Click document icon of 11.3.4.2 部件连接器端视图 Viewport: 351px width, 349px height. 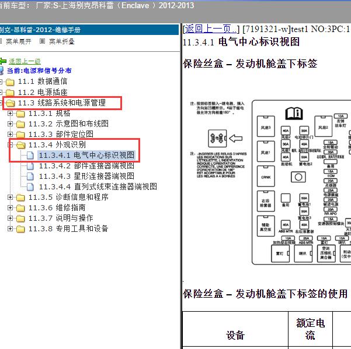(x=30, y=166)
